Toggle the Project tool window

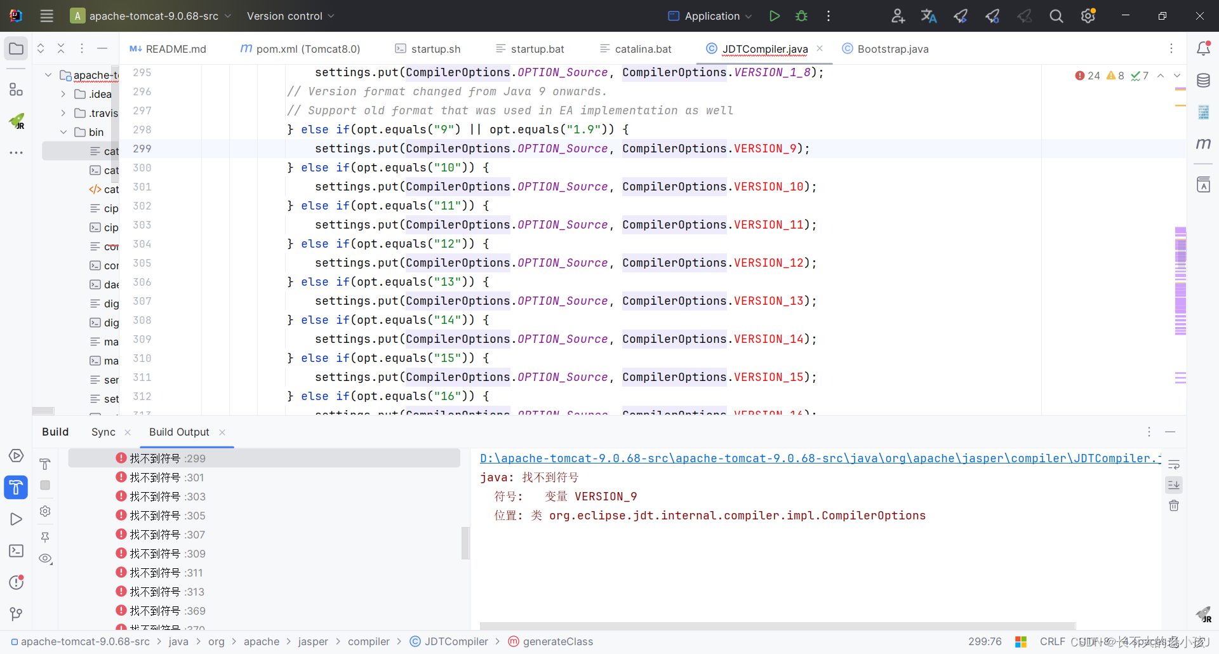16,48
